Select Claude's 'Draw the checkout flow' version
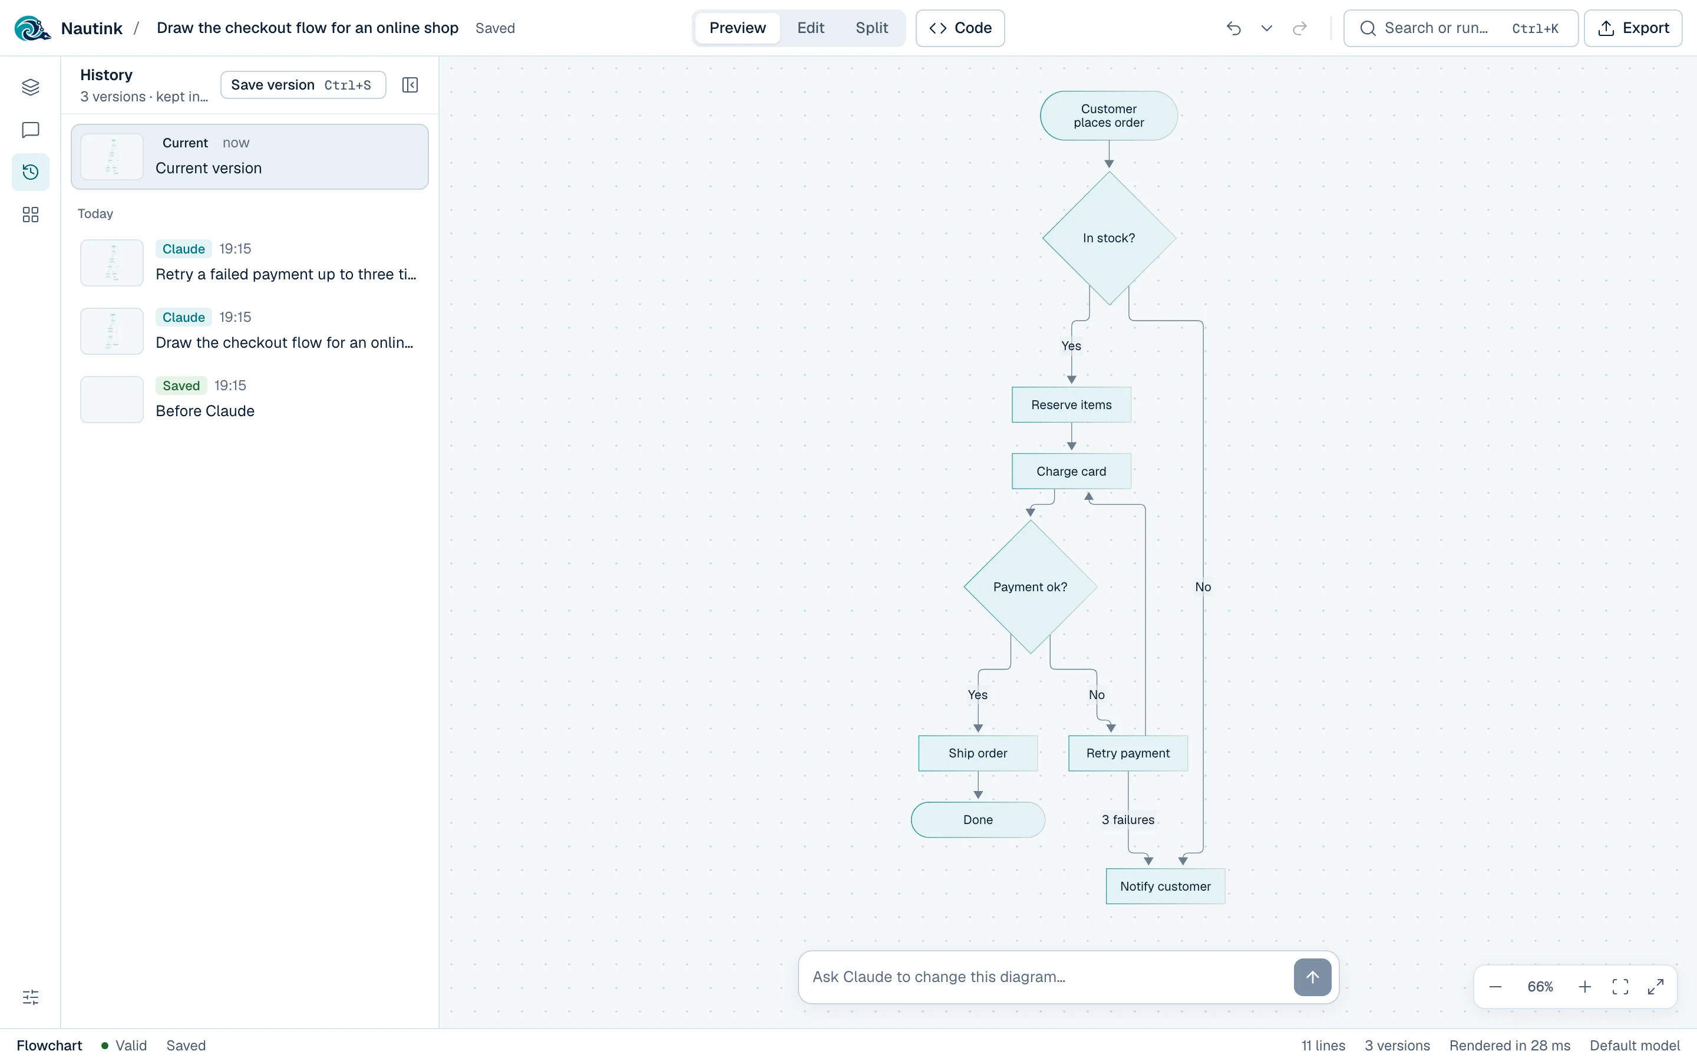Screen dimensions: 1697x1061 pyautogui.click(x=250, y=331)
